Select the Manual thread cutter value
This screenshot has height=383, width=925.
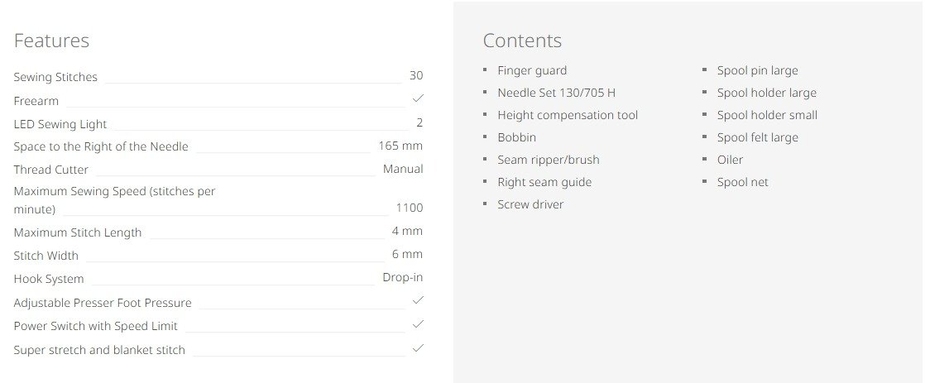403,169
